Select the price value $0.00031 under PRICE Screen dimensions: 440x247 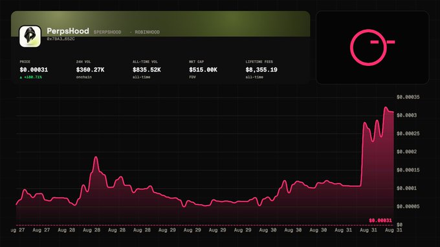[x=34, y=70]
